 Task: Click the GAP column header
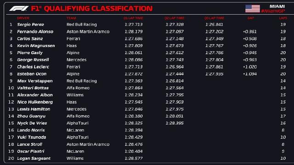coord(251,18)
